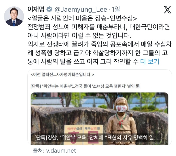Click the tweet title 얼굴은 사람인데 마음은 짐승-인면수심

[x=82, y=18]
